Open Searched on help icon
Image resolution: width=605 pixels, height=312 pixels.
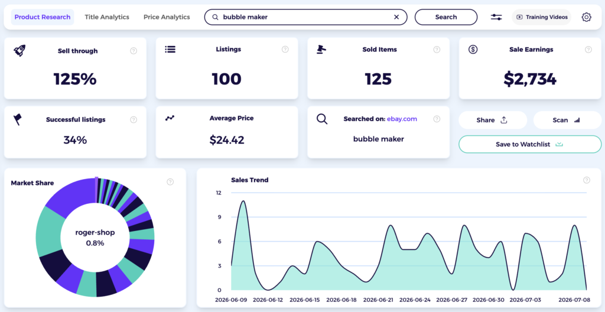pos(437,119)
